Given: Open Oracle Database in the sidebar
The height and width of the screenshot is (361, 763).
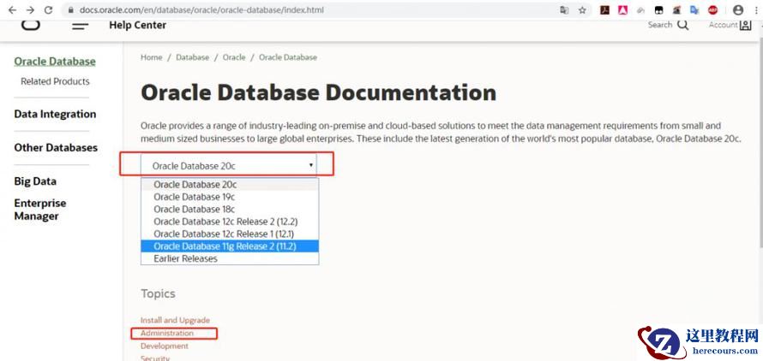Looking at the screenshot, I should (x=55, y=62).
